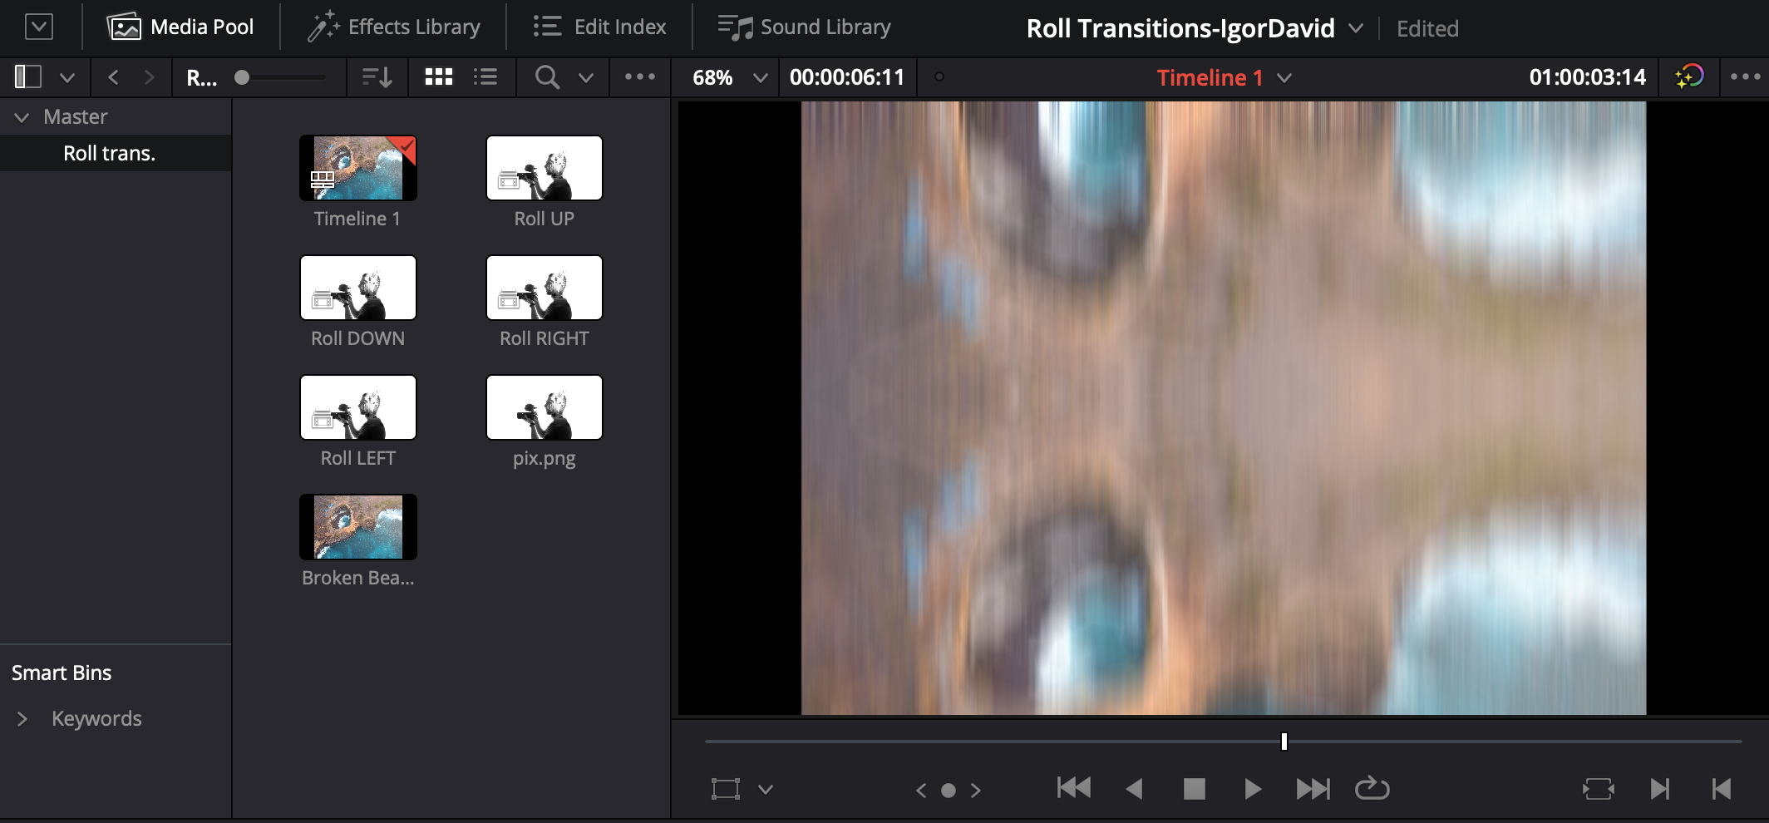Viewport: 1769px width, 823px height.
Task: Click the small viewer marker dot indicator
Action: click(x=939, y=76)
